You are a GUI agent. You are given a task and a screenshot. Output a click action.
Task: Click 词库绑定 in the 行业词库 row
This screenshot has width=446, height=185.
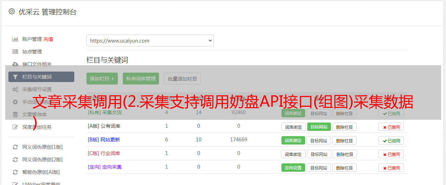pyautogui.click(x=293, y=154)
